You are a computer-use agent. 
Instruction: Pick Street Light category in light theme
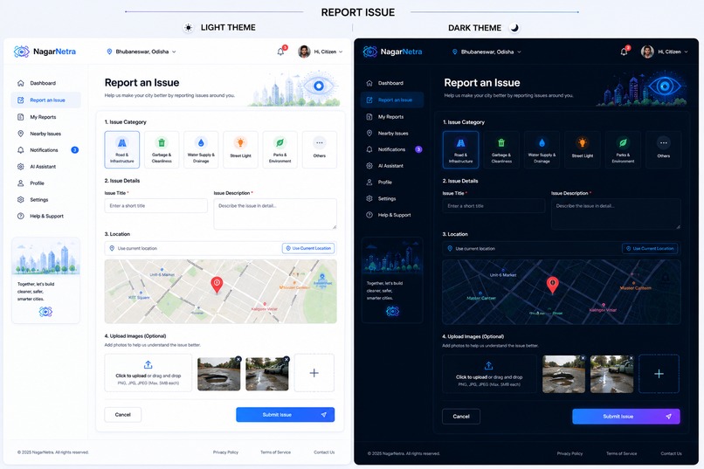click(x=241, y=149)
